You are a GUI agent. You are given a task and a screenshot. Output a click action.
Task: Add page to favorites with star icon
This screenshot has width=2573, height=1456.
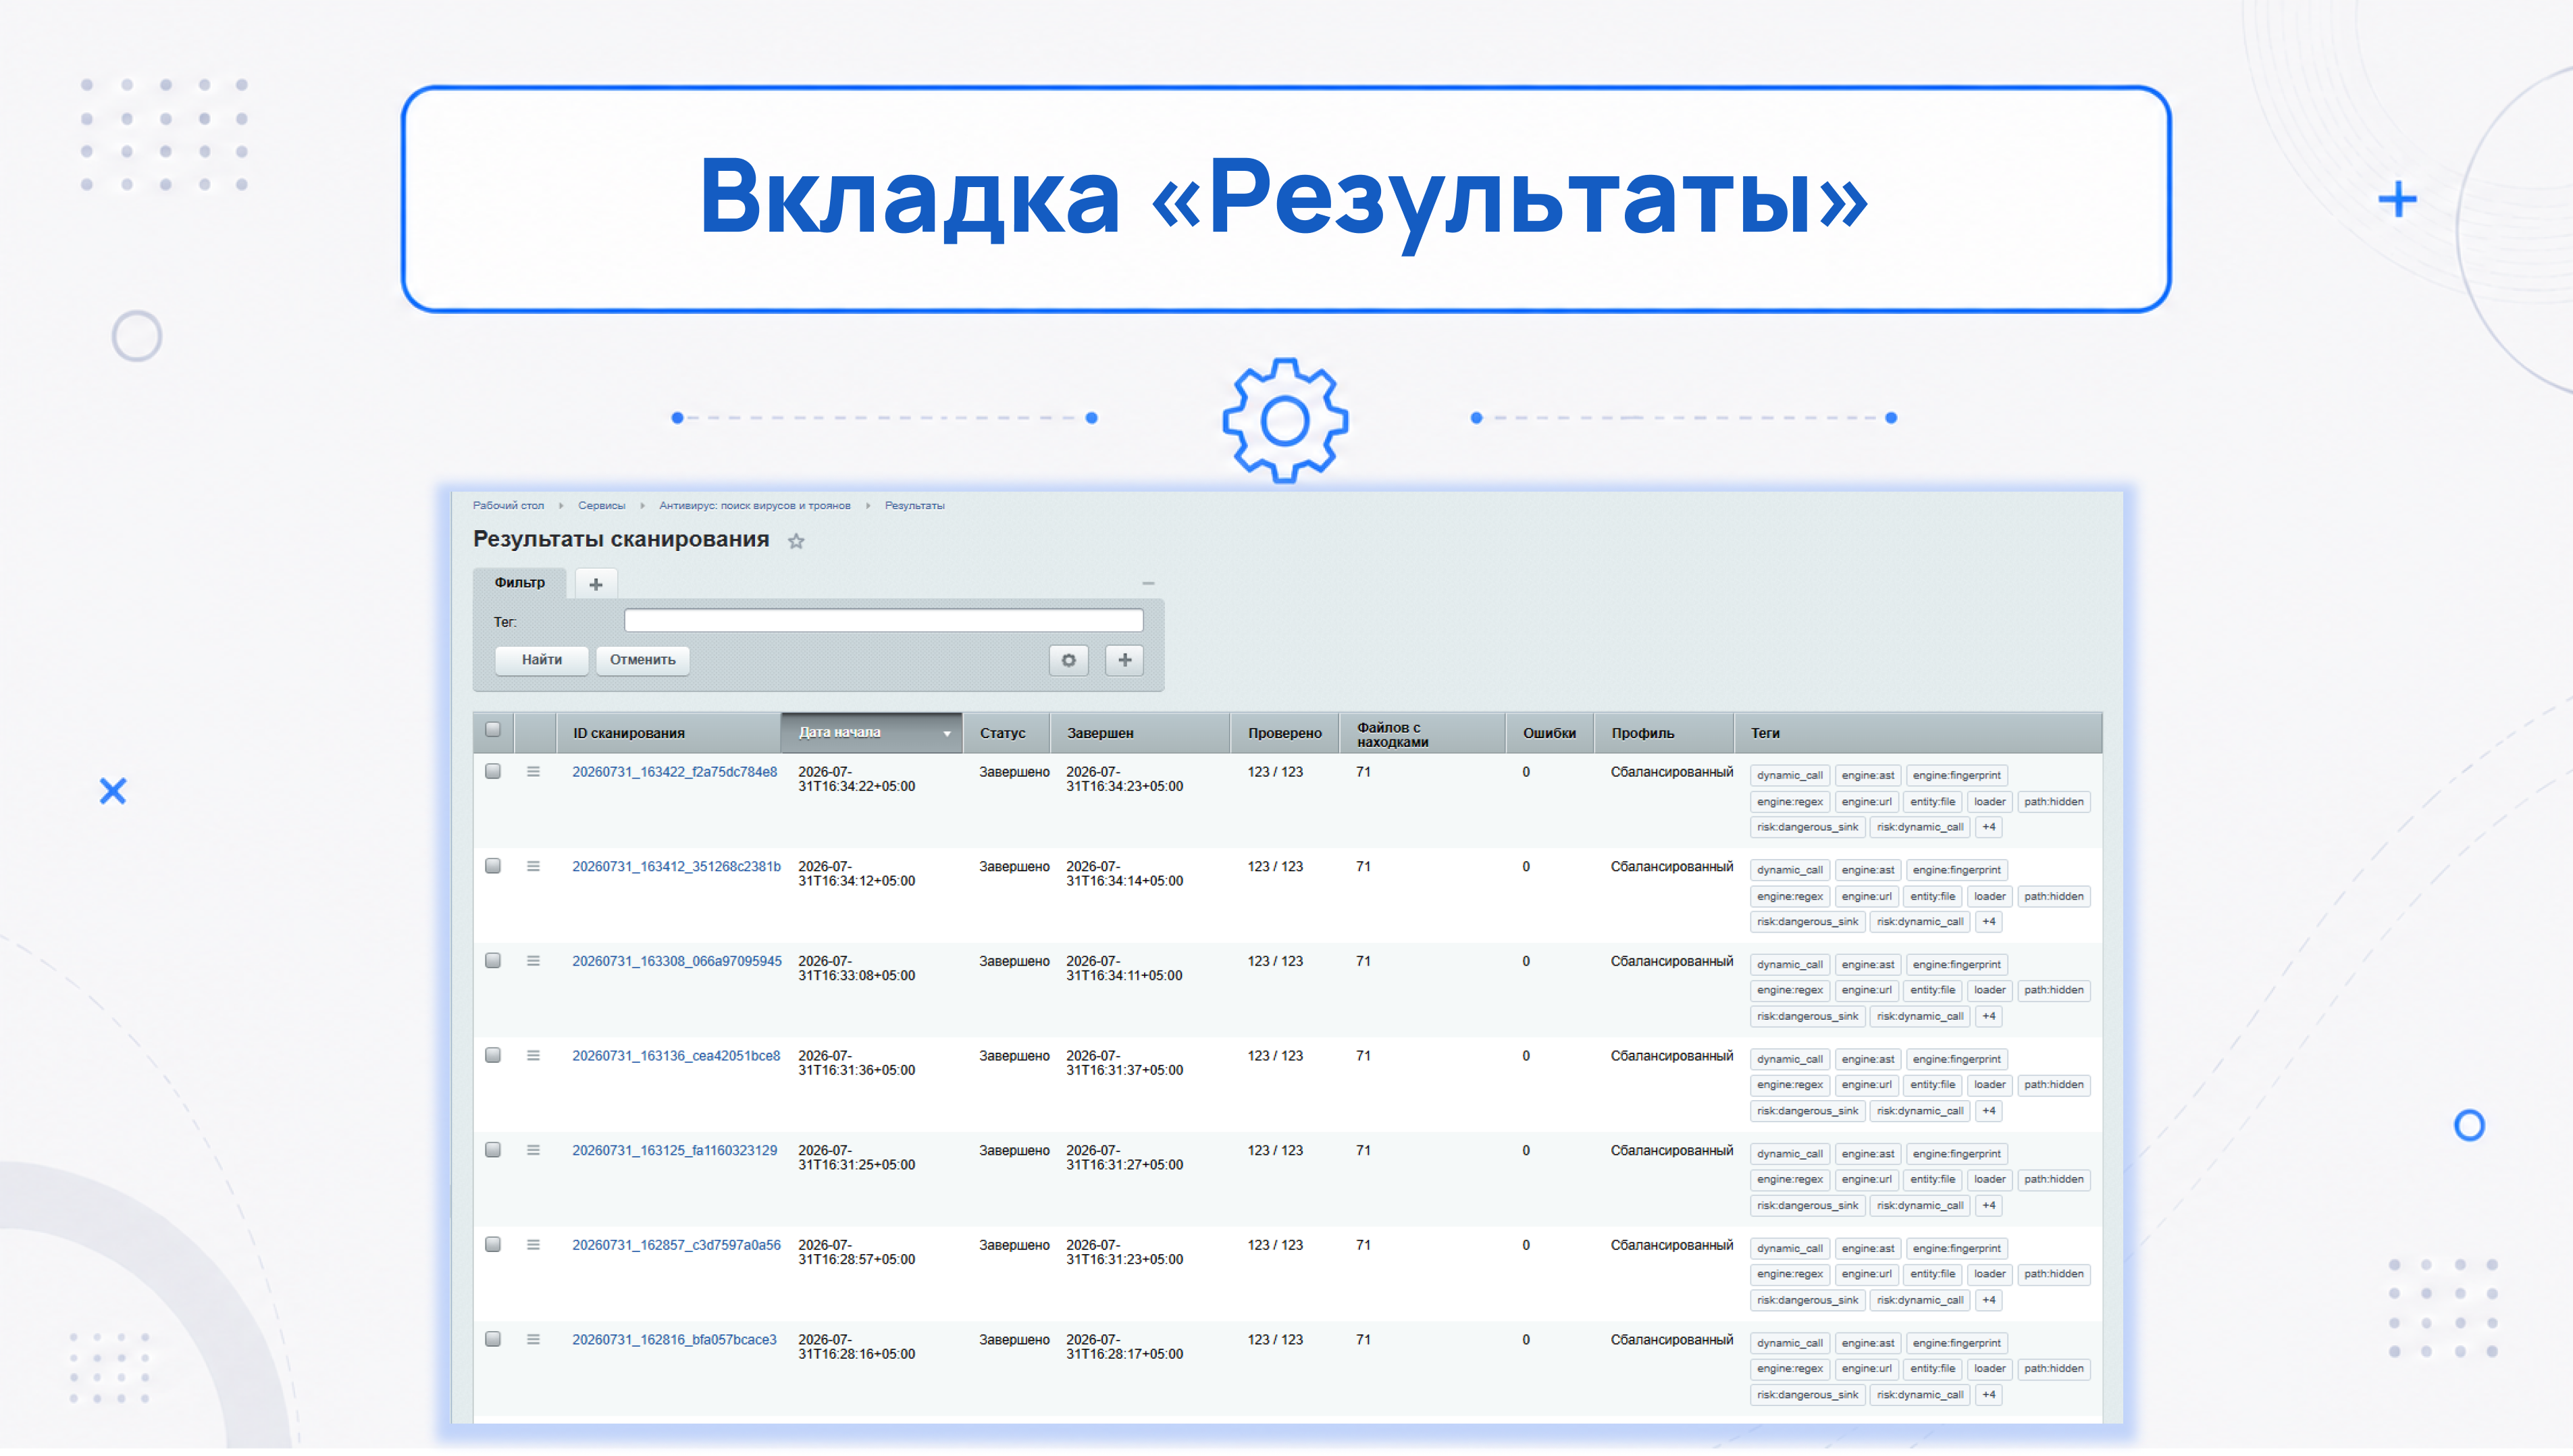tap(796, 541)
